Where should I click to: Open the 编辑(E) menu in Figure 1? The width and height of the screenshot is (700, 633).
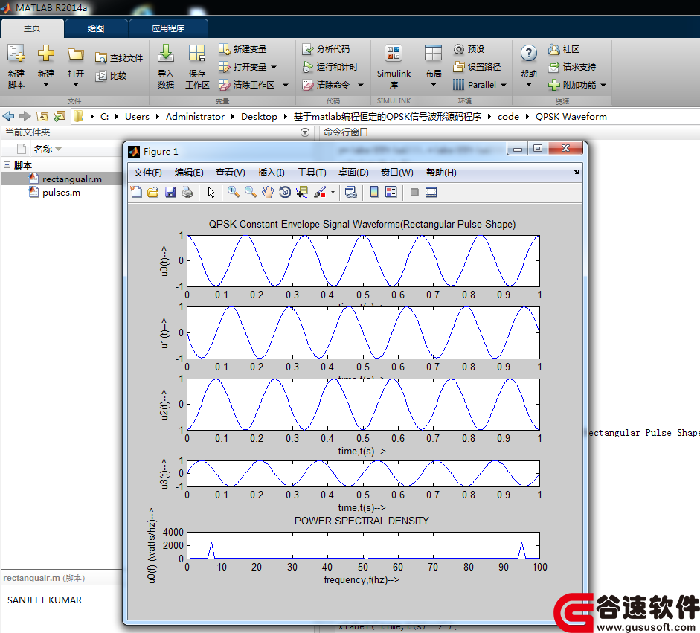pyautogui.click(x=189, y=173)
